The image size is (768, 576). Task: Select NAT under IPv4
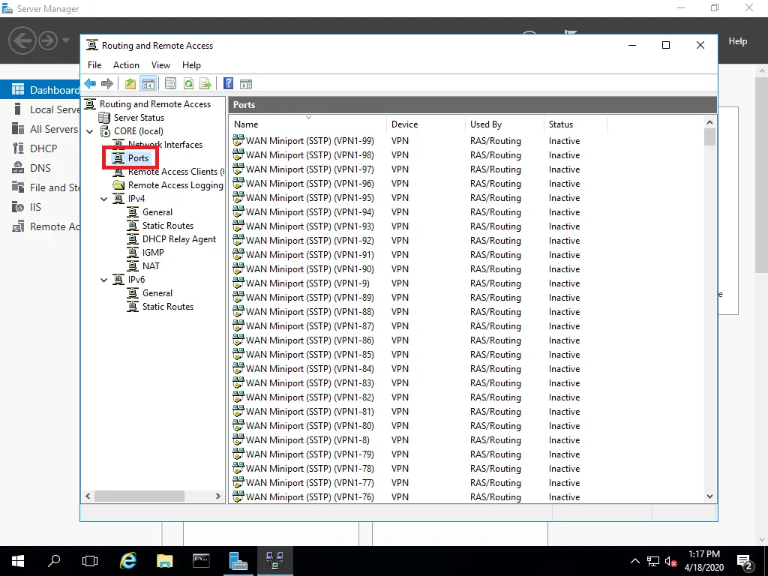[x=151, y=266]
